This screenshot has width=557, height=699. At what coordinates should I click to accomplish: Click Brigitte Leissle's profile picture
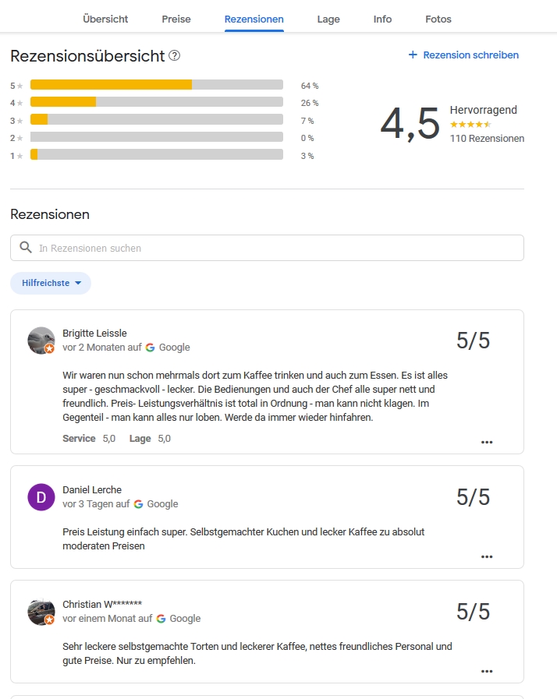(41, 341)
